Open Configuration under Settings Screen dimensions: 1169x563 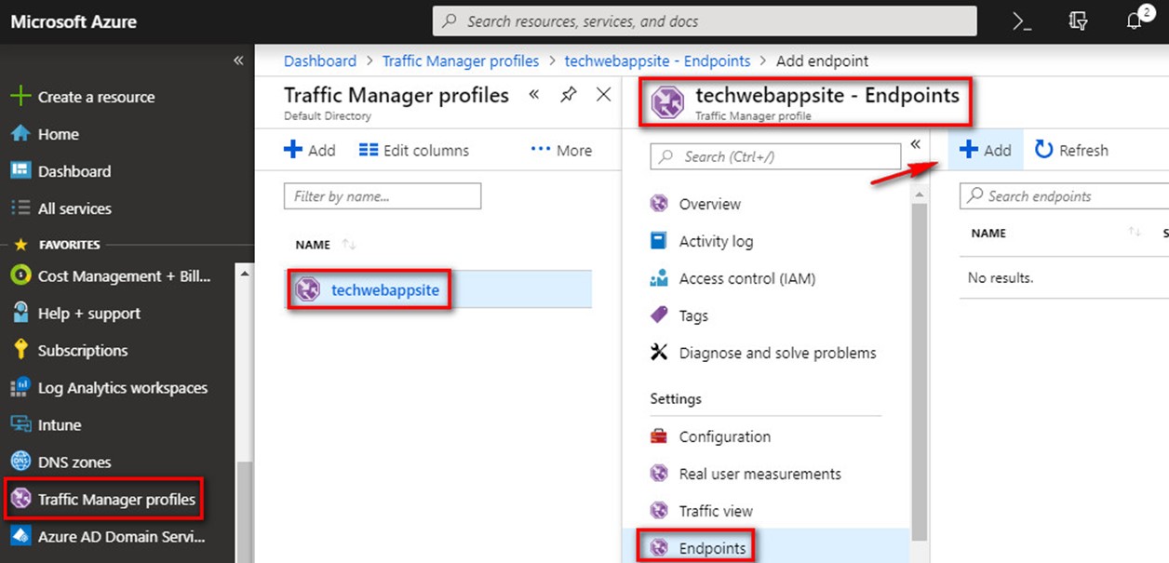(725, 436)
